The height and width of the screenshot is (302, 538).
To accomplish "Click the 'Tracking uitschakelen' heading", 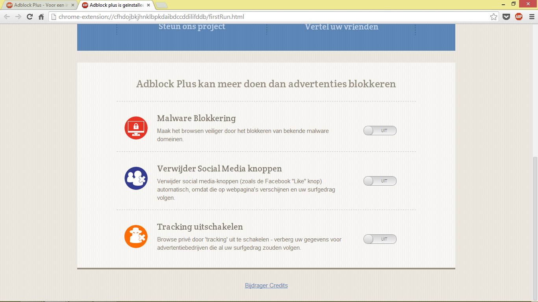I will click(x=200, y=227).
